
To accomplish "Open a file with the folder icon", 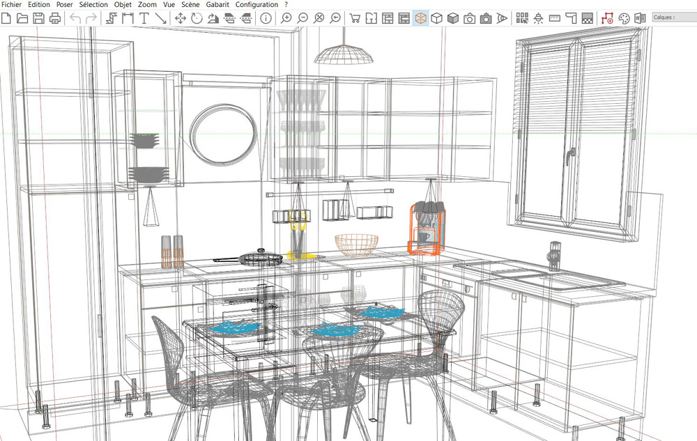I will (x=22, y=18).
